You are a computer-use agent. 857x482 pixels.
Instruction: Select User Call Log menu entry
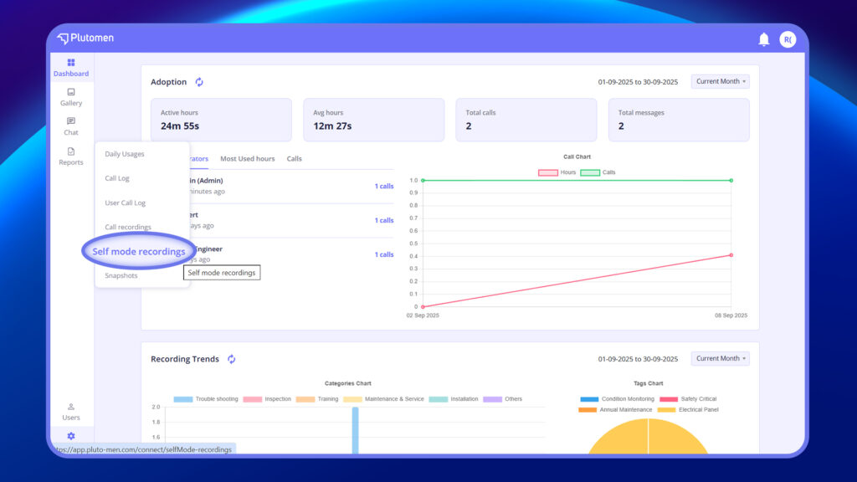pos(126,203)
